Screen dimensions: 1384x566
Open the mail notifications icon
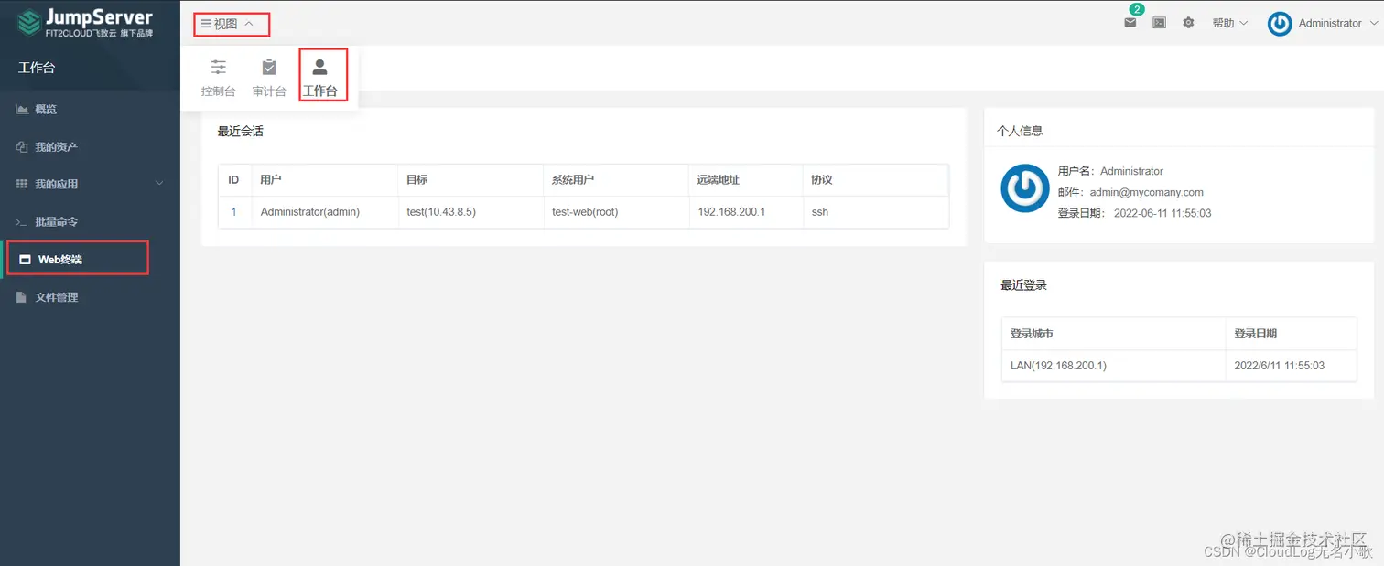[1130, 23]
